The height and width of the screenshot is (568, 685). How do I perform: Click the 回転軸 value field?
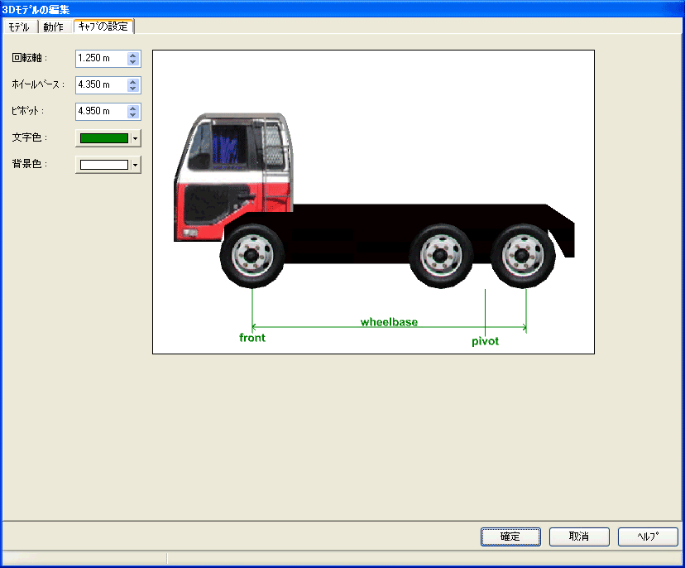point(102,58)
